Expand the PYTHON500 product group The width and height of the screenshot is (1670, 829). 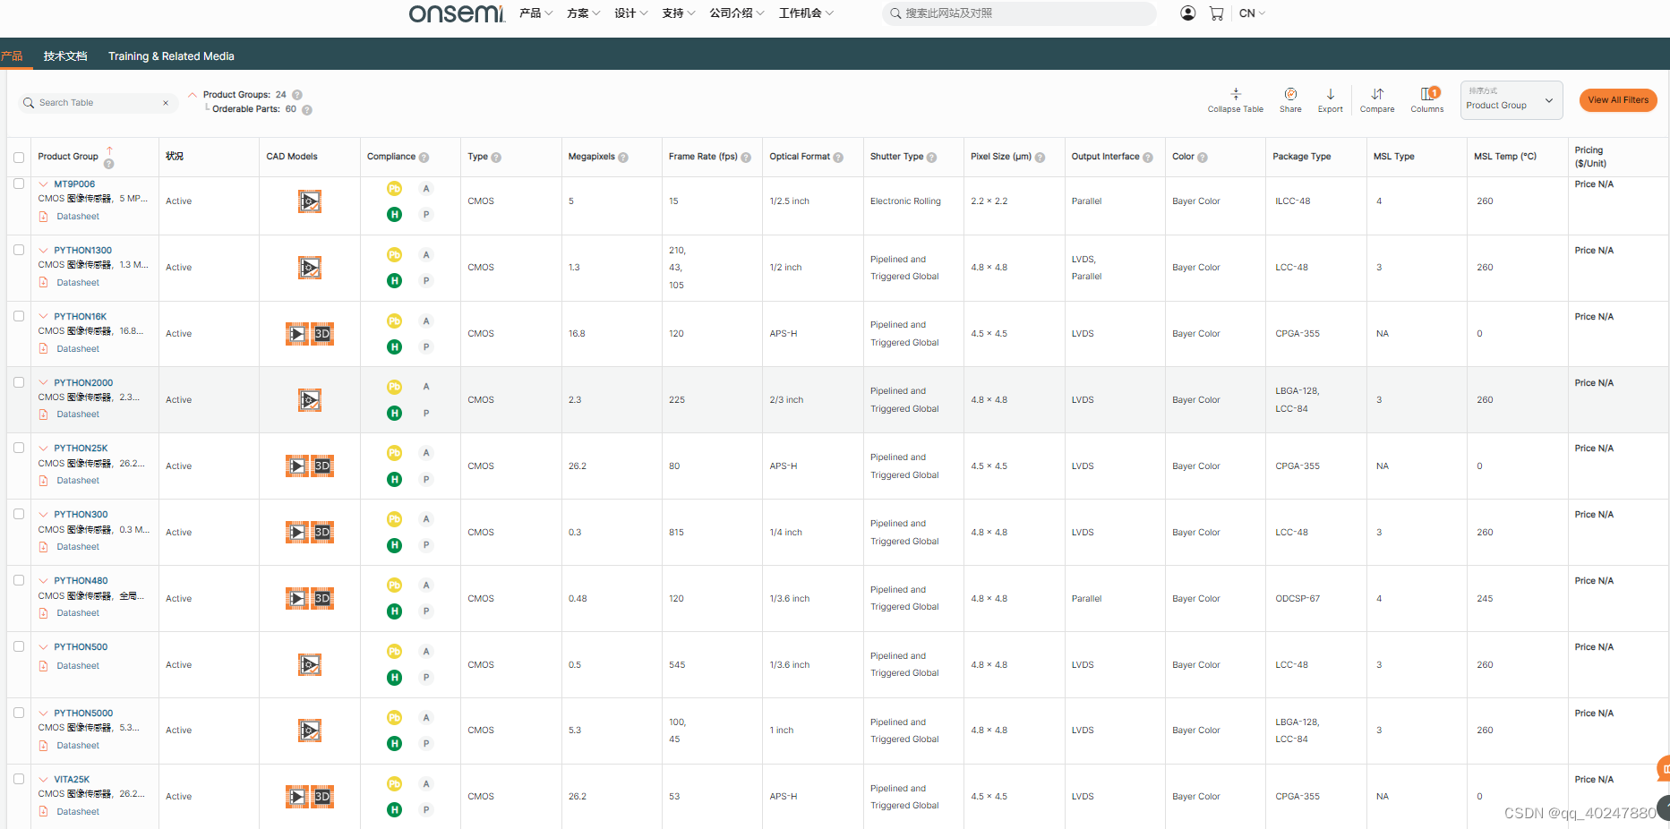pyautogui.click(x=43, y=646)
